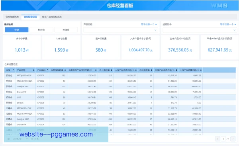Expand the 规格型号 value selection box
239x146 pixels.
[x=200, y=30]
